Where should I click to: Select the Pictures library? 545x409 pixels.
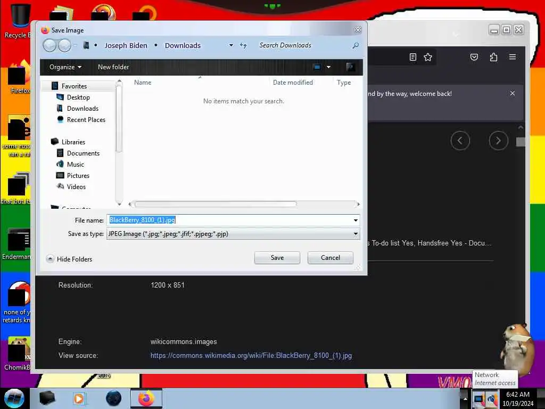(78, 176)
